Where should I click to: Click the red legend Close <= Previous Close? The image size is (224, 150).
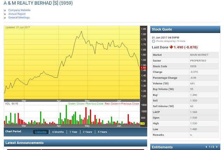(122, 103)
